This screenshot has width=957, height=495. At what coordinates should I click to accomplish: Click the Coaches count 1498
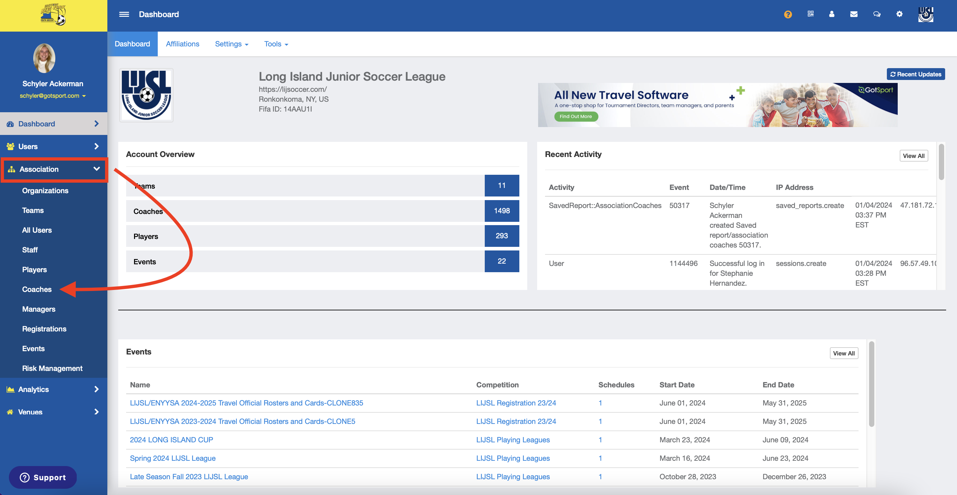[502, 211]
